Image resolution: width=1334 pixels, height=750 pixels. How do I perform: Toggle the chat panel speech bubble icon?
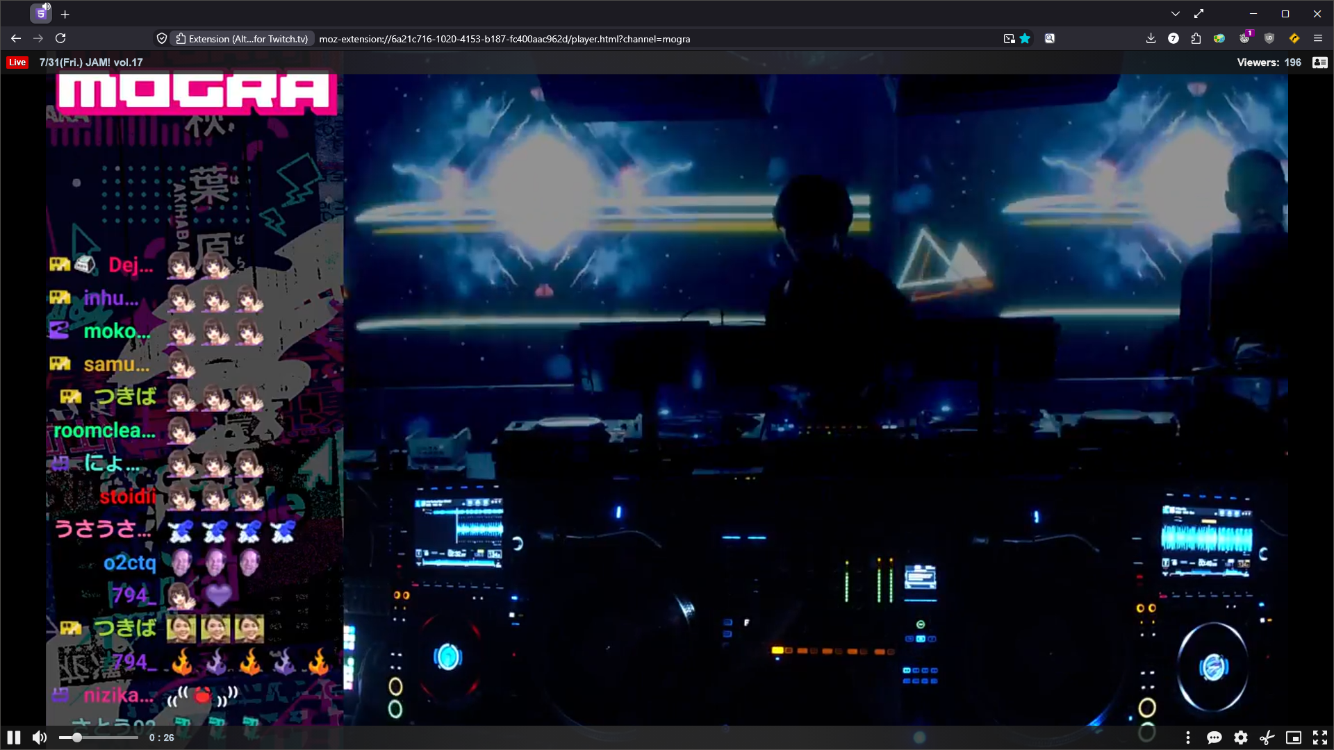[1214, 737]
